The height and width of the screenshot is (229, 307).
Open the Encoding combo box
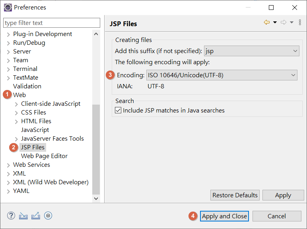tap(222, 75)
